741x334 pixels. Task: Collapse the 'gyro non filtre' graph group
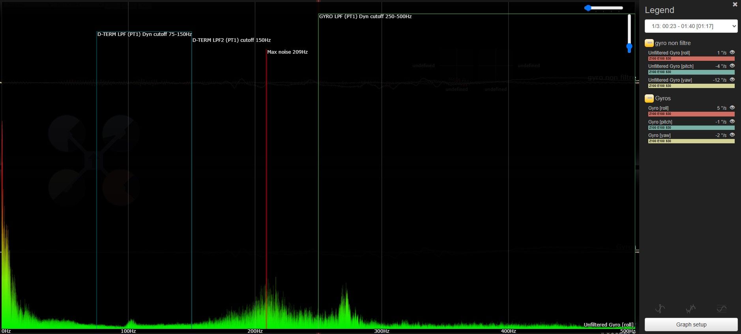pos(649,43)
